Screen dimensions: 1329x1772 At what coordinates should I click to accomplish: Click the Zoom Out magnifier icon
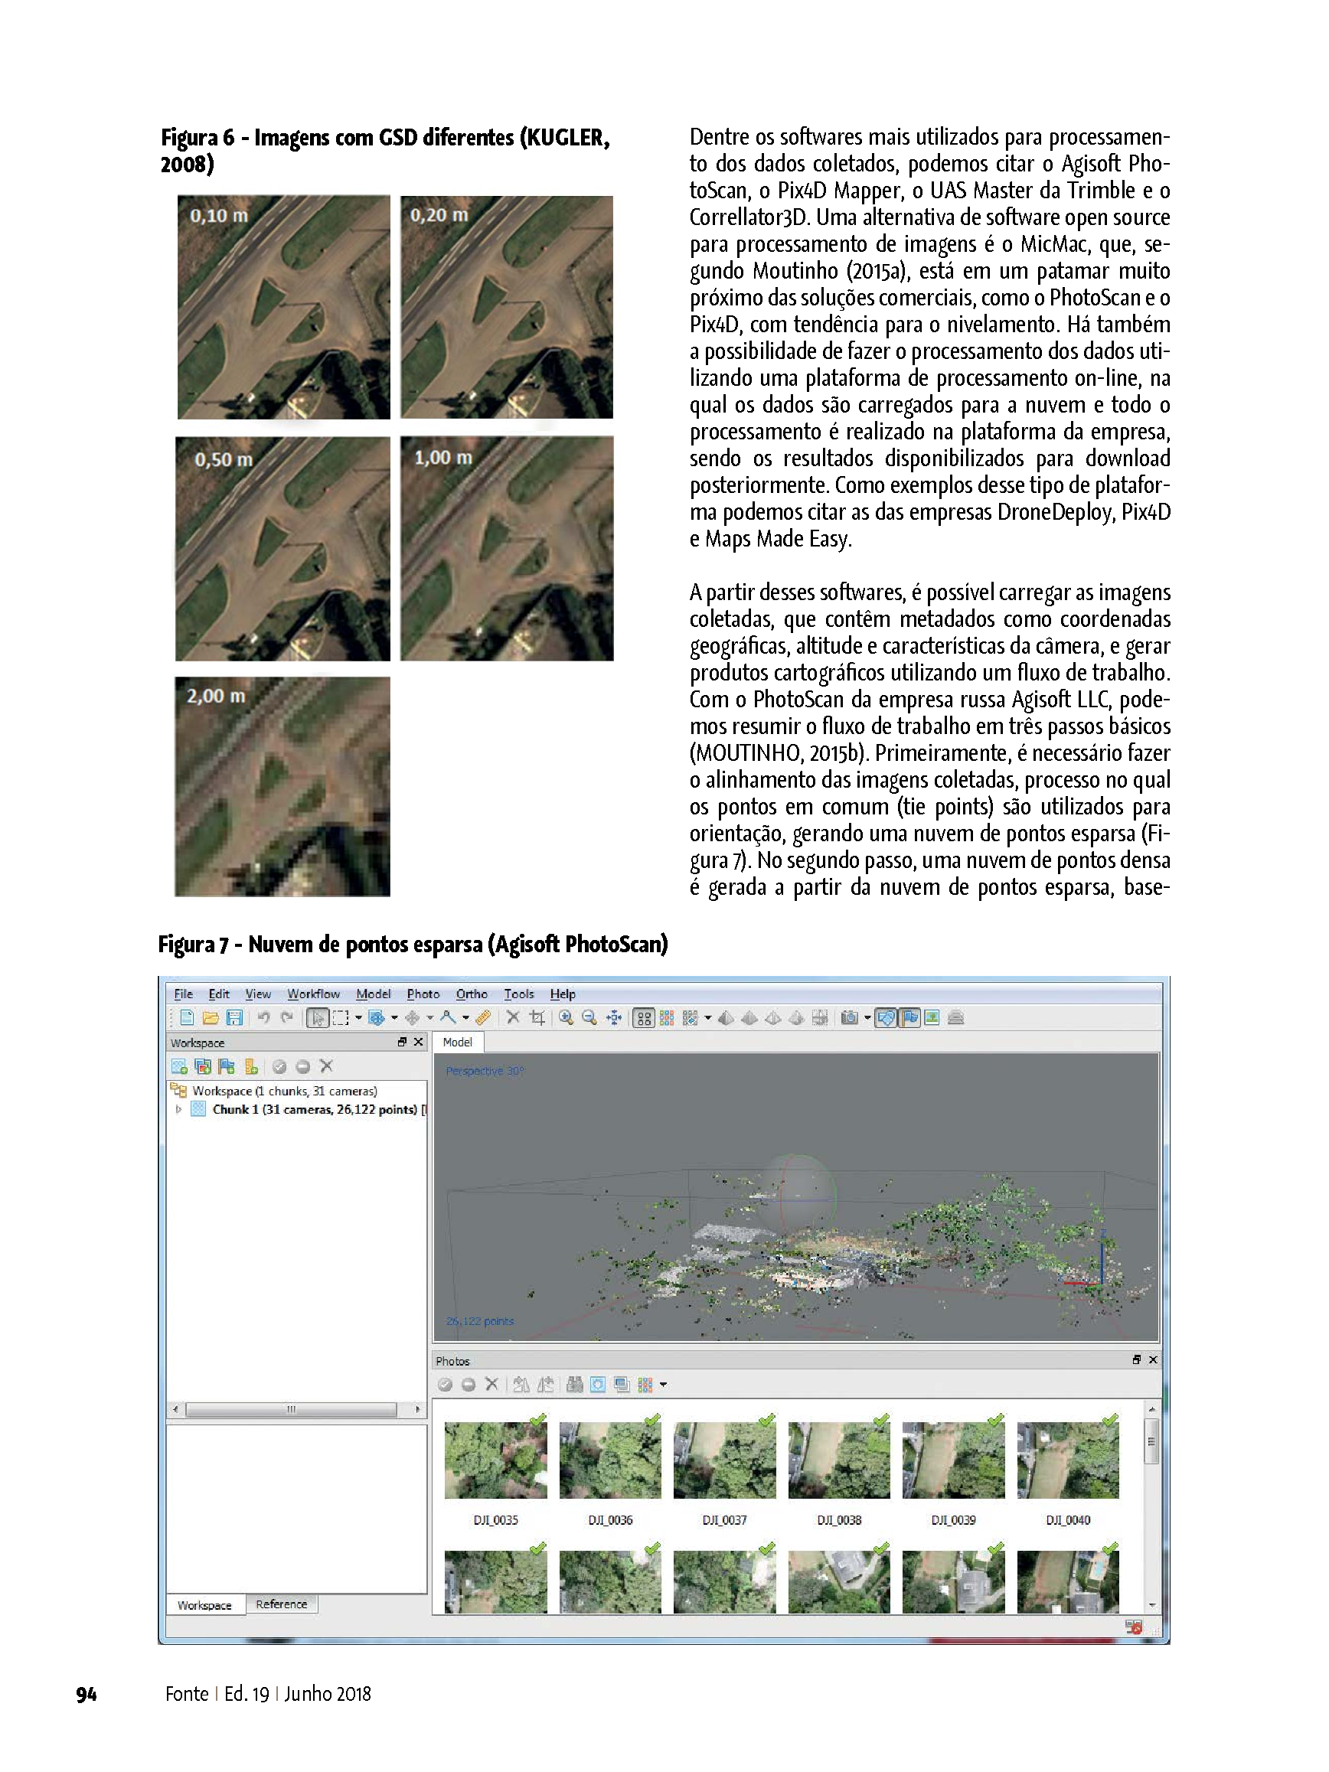pos(589,1017)
